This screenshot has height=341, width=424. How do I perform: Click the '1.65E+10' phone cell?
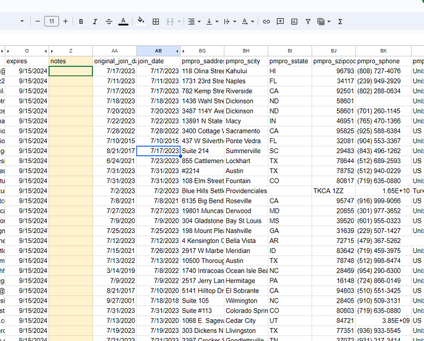coord(384,191)
